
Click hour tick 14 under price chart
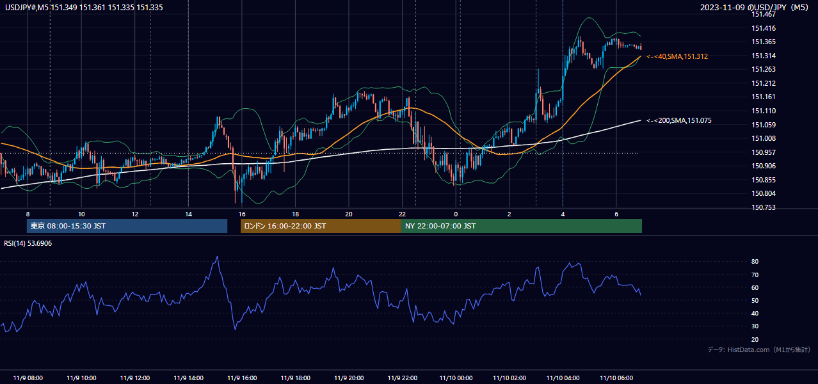(x=188, y=214)
